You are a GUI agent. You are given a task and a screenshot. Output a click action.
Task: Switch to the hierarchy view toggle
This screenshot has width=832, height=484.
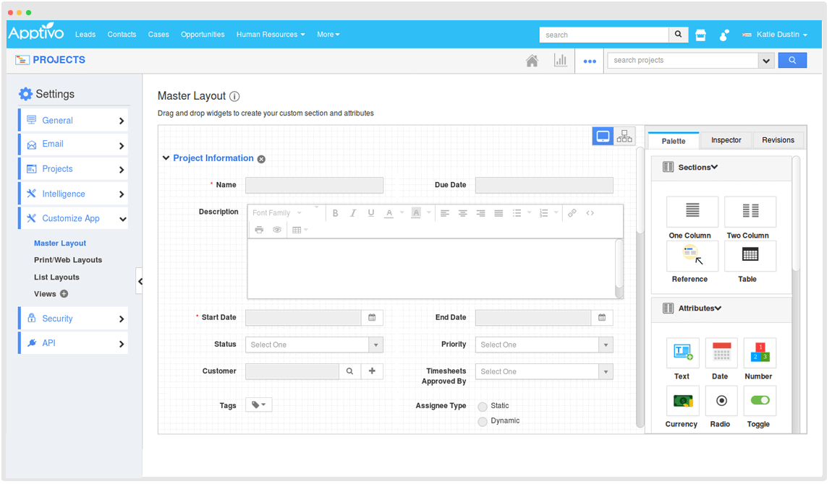624,136
